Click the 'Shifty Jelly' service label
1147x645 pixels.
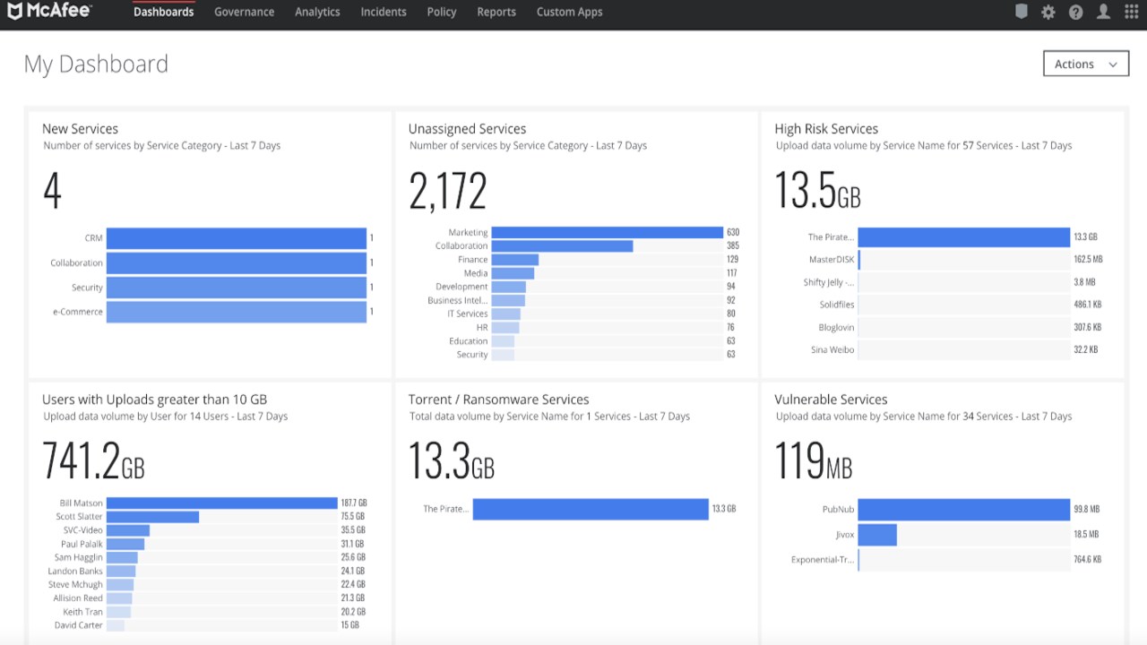829,283
